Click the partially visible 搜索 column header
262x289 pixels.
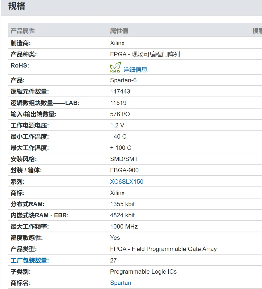tap(257, 31)
